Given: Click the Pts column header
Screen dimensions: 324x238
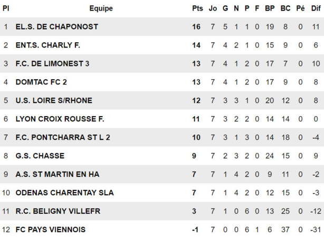Looking at the screenshot, I should [x=197, y=8].
